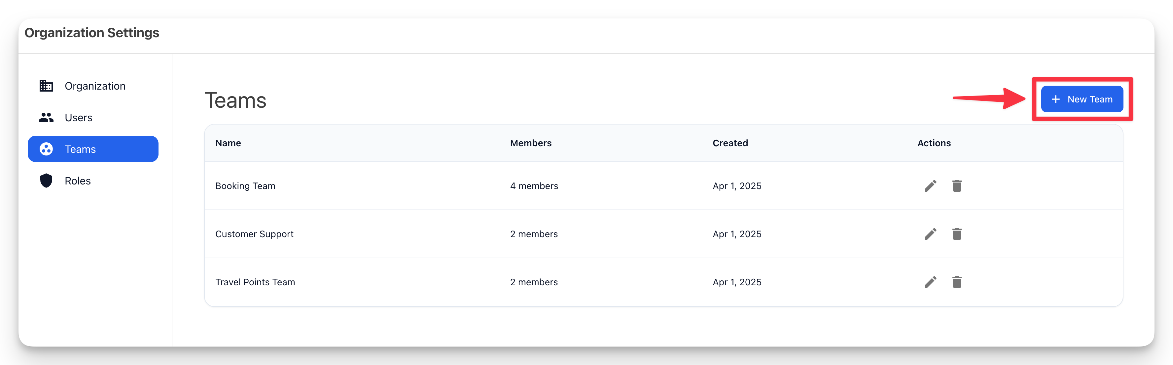Click pencil icon for Customer Support

(x=930, y=234)
